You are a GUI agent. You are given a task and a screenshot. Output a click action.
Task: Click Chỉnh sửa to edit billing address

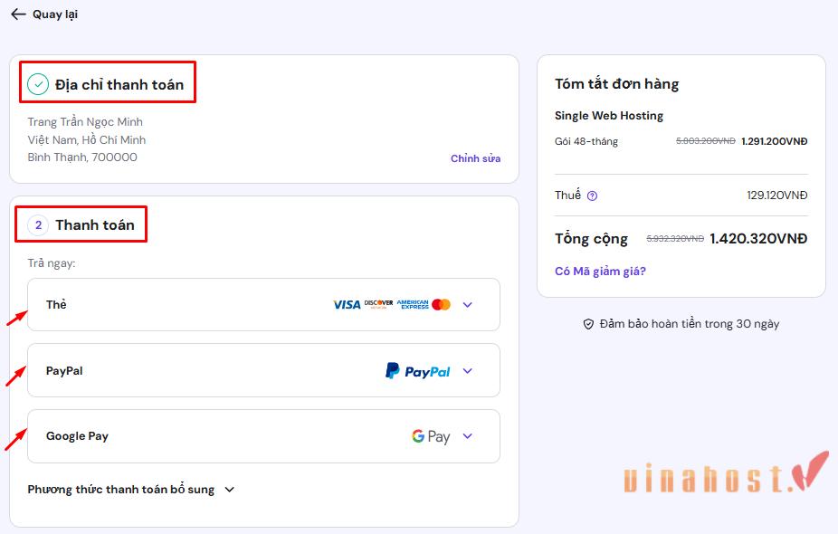point(475,157)
